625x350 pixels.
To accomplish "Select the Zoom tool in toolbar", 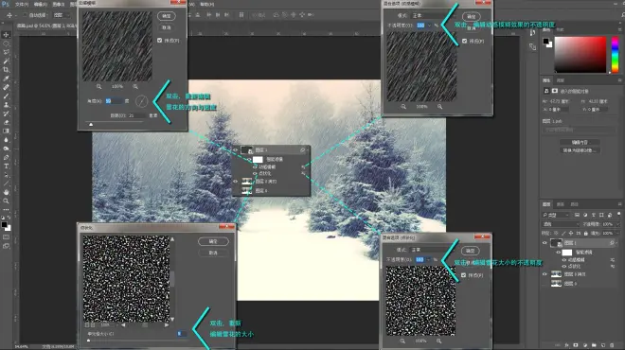I will [6, 201].
